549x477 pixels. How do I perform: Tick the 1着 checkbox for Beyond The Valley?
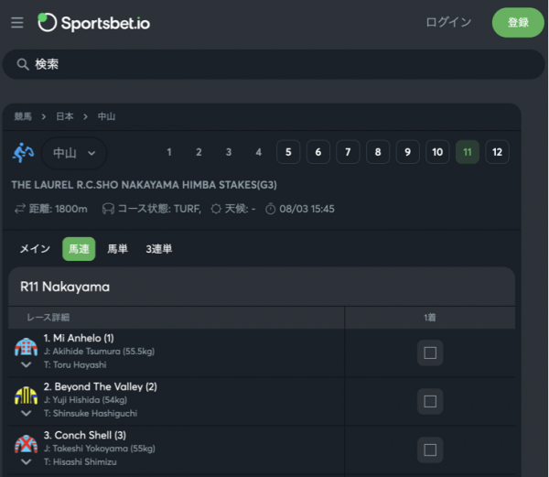click(430, 401)
